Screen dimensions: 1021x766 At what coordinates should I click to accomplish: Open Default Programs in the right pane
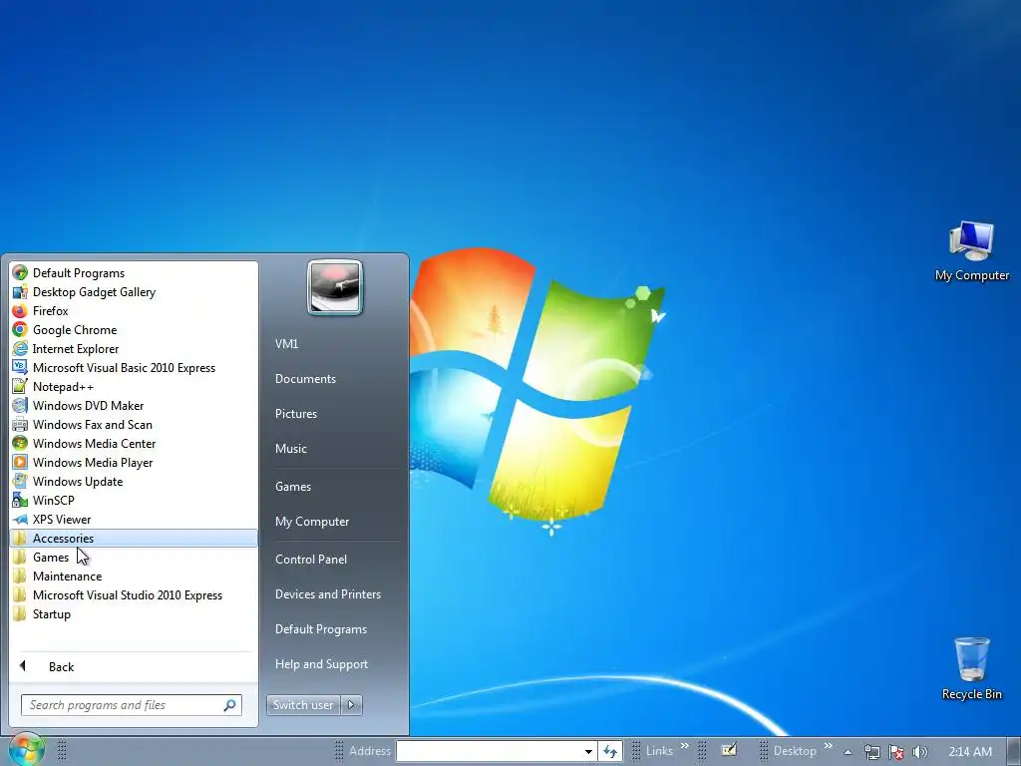coord(335,629)
